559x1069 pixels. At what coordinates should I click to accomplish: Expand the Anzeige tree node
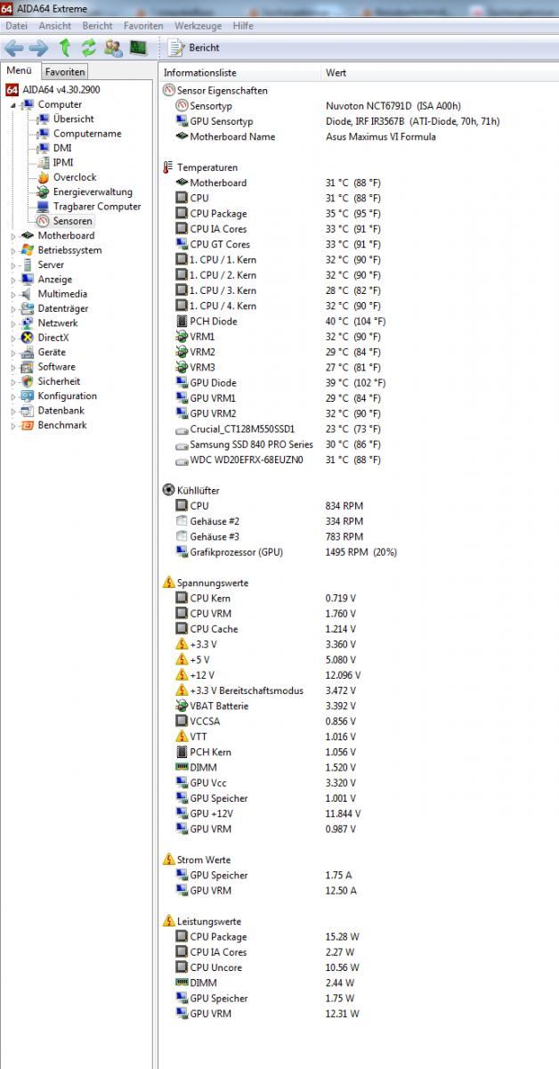pyautogui.click(x=13, y=280)
